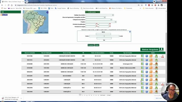Expand the Brazil map with plus icon
This screenshot has width=182, height=102.
click(47, 12)
